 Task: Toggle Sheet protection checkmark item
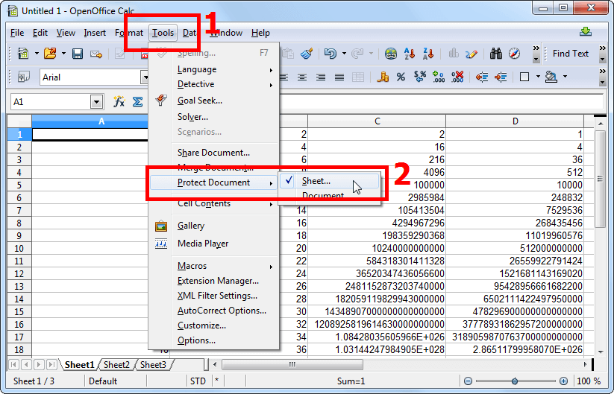pos(316,181)
